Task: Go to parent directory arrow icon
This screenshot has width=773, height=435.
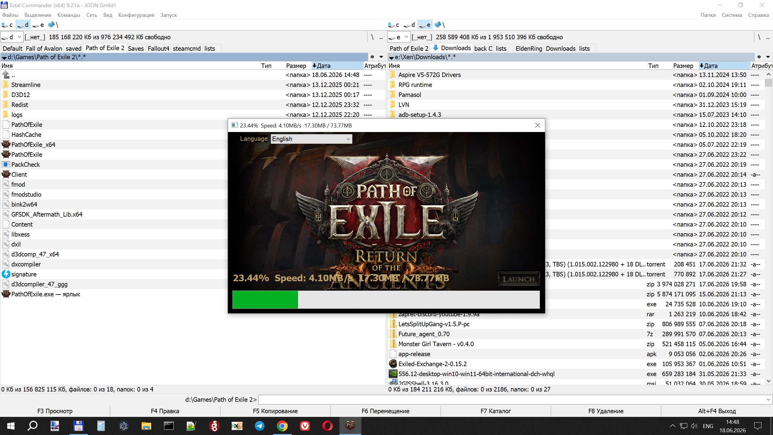Action: pyautogui.click(x=6, y=75)
